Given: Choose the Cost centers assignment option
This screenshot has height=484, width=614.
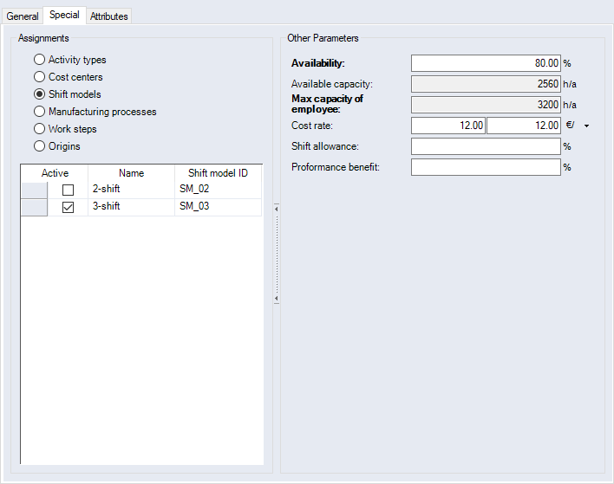Looking at the screenshot, I should 39,77.
